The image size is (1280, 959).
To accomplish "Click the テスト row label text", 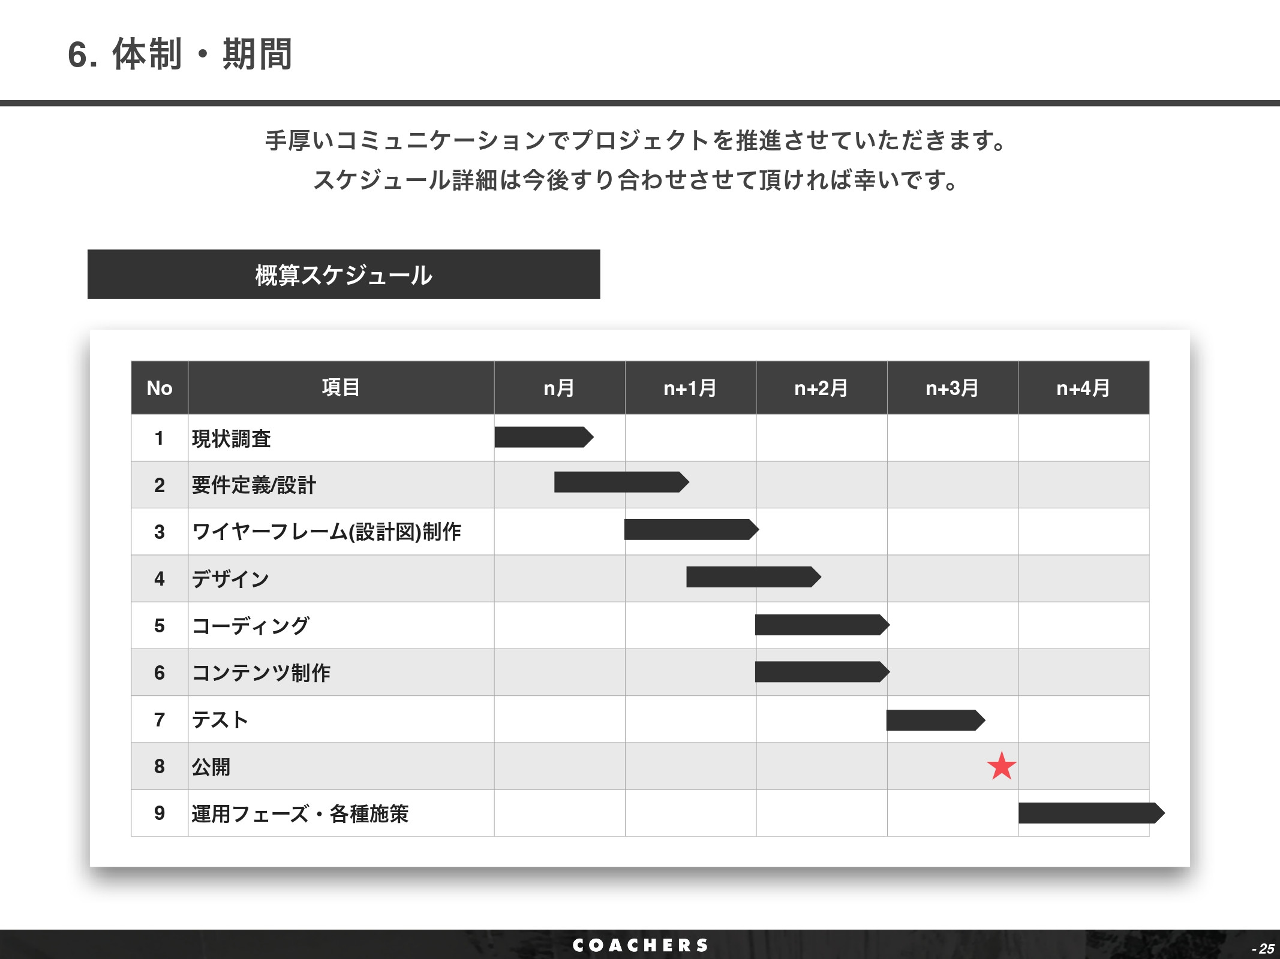I will (220, 719).
